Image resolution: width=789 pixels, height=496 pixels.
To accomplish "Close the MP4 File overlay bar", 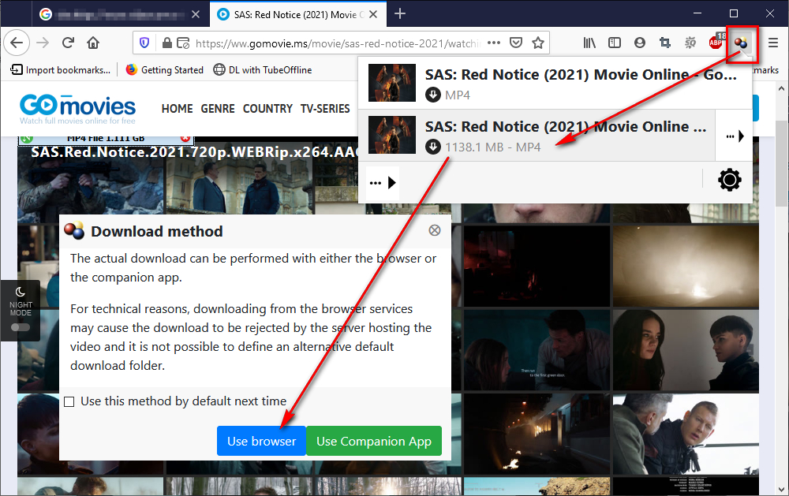I will pyautogui.click(x=185, y=138).
